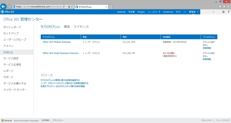Click 自動更新: 2015年4月6日 expiry text

pos(175,42)
